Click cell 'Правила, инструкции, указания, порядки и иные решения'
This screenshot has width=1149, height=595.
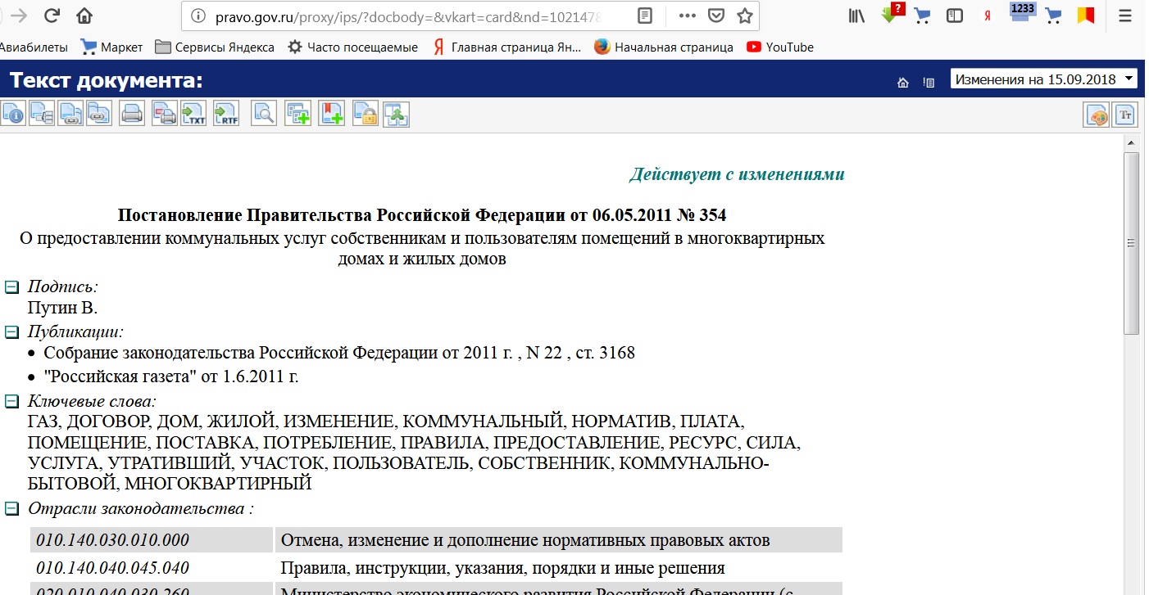point(559,568)
